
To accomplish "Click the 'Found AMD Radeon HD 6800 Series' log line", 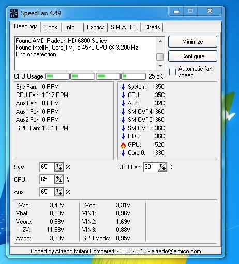I will tap(61, 41).
